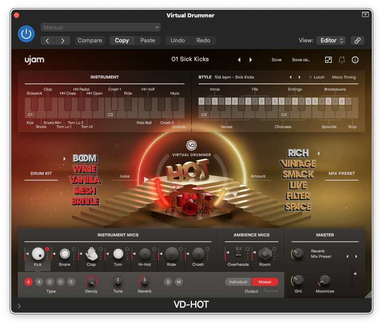
Task: Open the resize window icon
Action: click(328, 60)
